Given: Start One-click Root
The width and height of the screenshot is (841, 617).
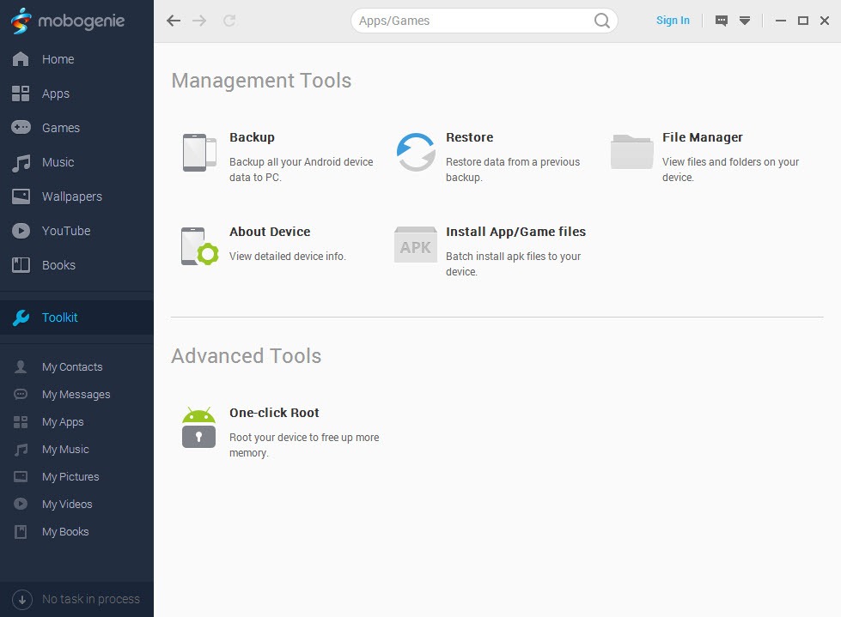Looking at the screenshot, I should (x=274, y=413).
